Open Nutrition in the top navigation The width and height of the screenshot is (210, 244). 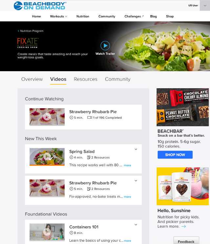tap(83, 16)
